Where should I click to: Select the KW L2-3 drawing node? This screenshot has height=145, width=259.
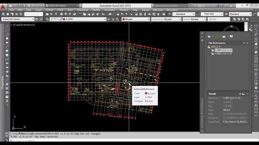click(x=216, y=47)
